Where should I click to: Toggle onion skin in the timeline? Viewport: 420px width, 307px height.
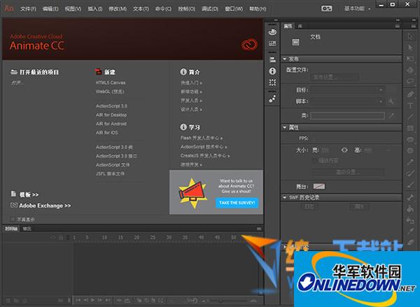pyautogui.click(x=139, y=300)
